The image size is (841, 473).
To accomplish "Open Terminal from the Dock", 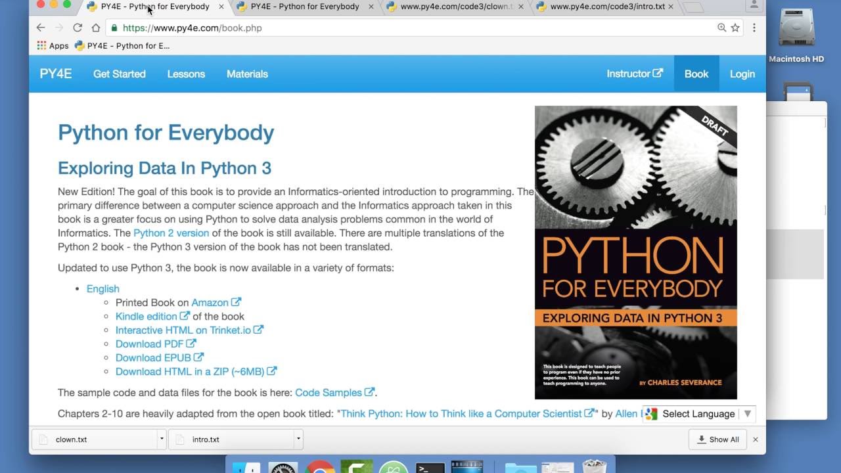I will click(x=430, y=467).
